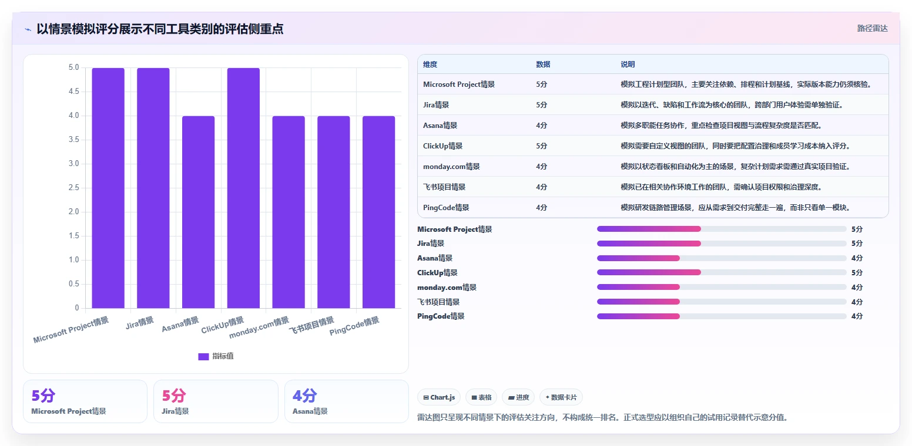This screenshot has height=446, width=912.
Task: Click the PingCode情景 x-axis label on the chart
Action: [x=354, y=326]
